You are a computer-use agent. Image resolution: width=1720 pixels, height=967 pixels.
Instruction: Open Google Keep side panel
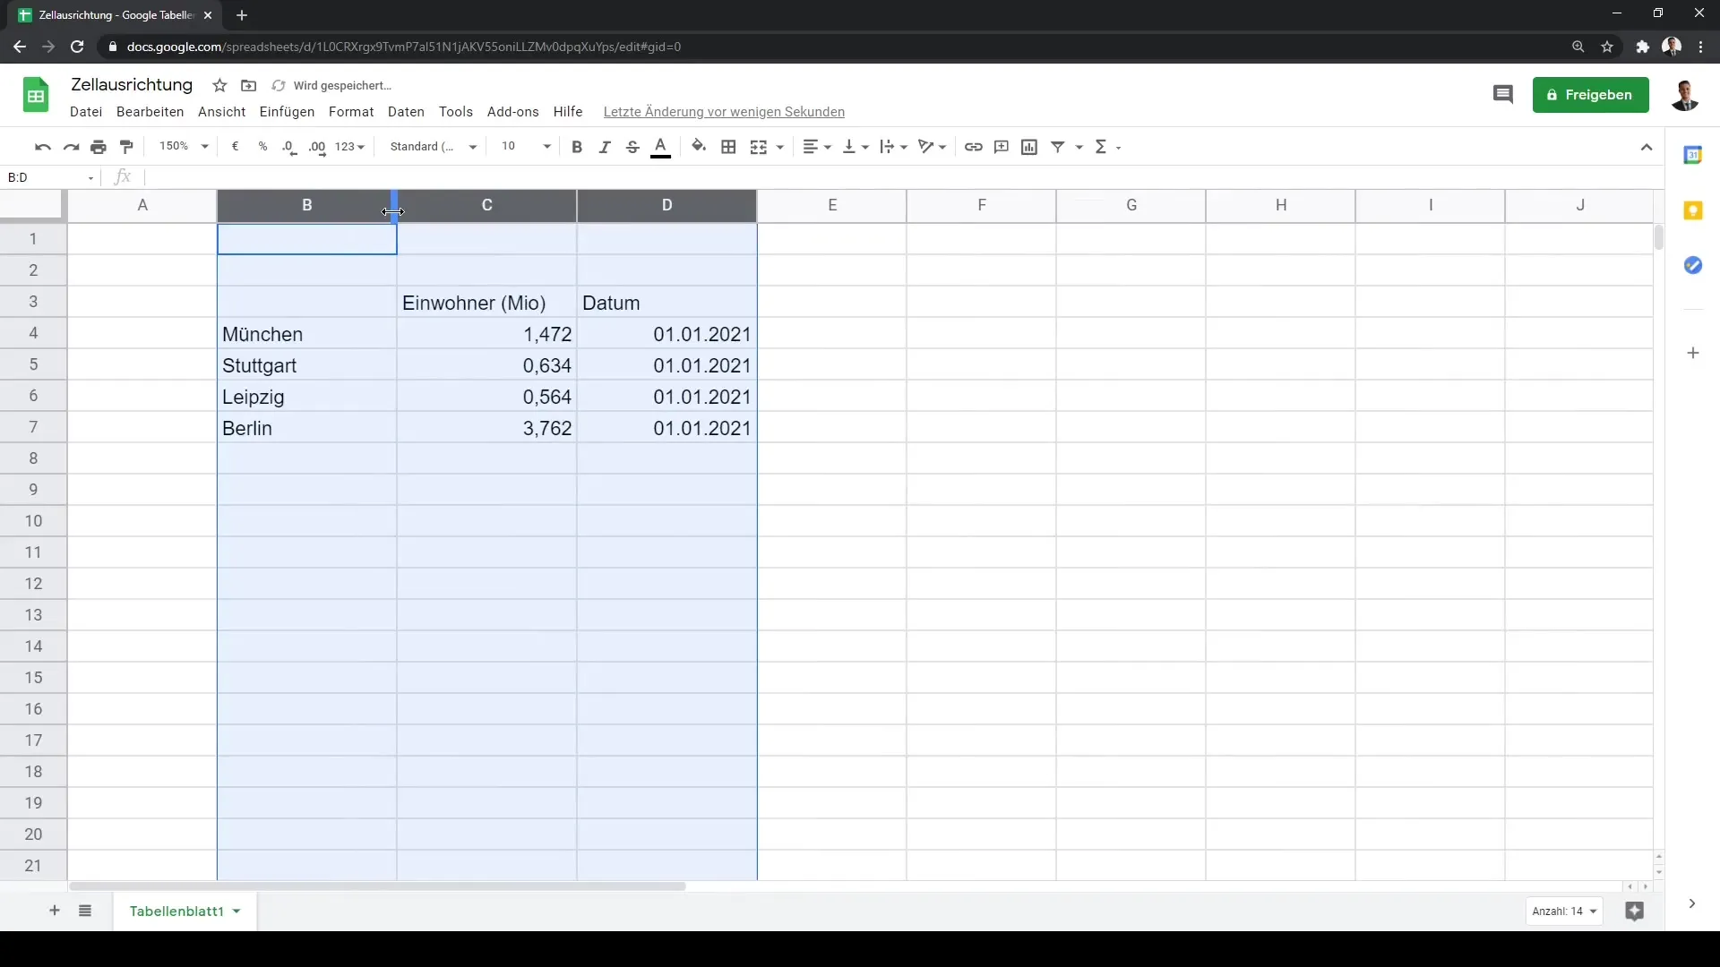pyautogui.click(x=1692, y=210)
